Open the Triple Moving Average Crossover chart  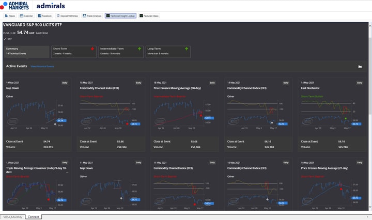[37, 194]
